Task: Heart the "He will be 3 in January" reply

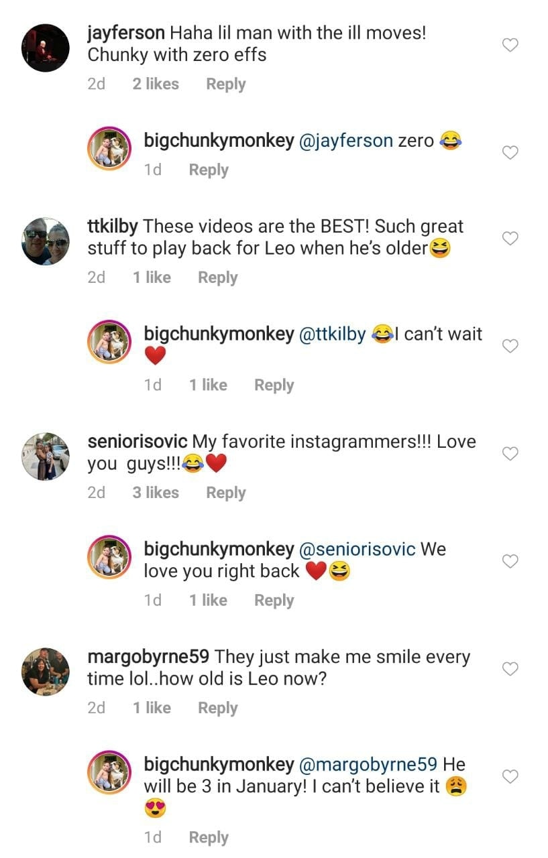Action: tap(510, 776)
